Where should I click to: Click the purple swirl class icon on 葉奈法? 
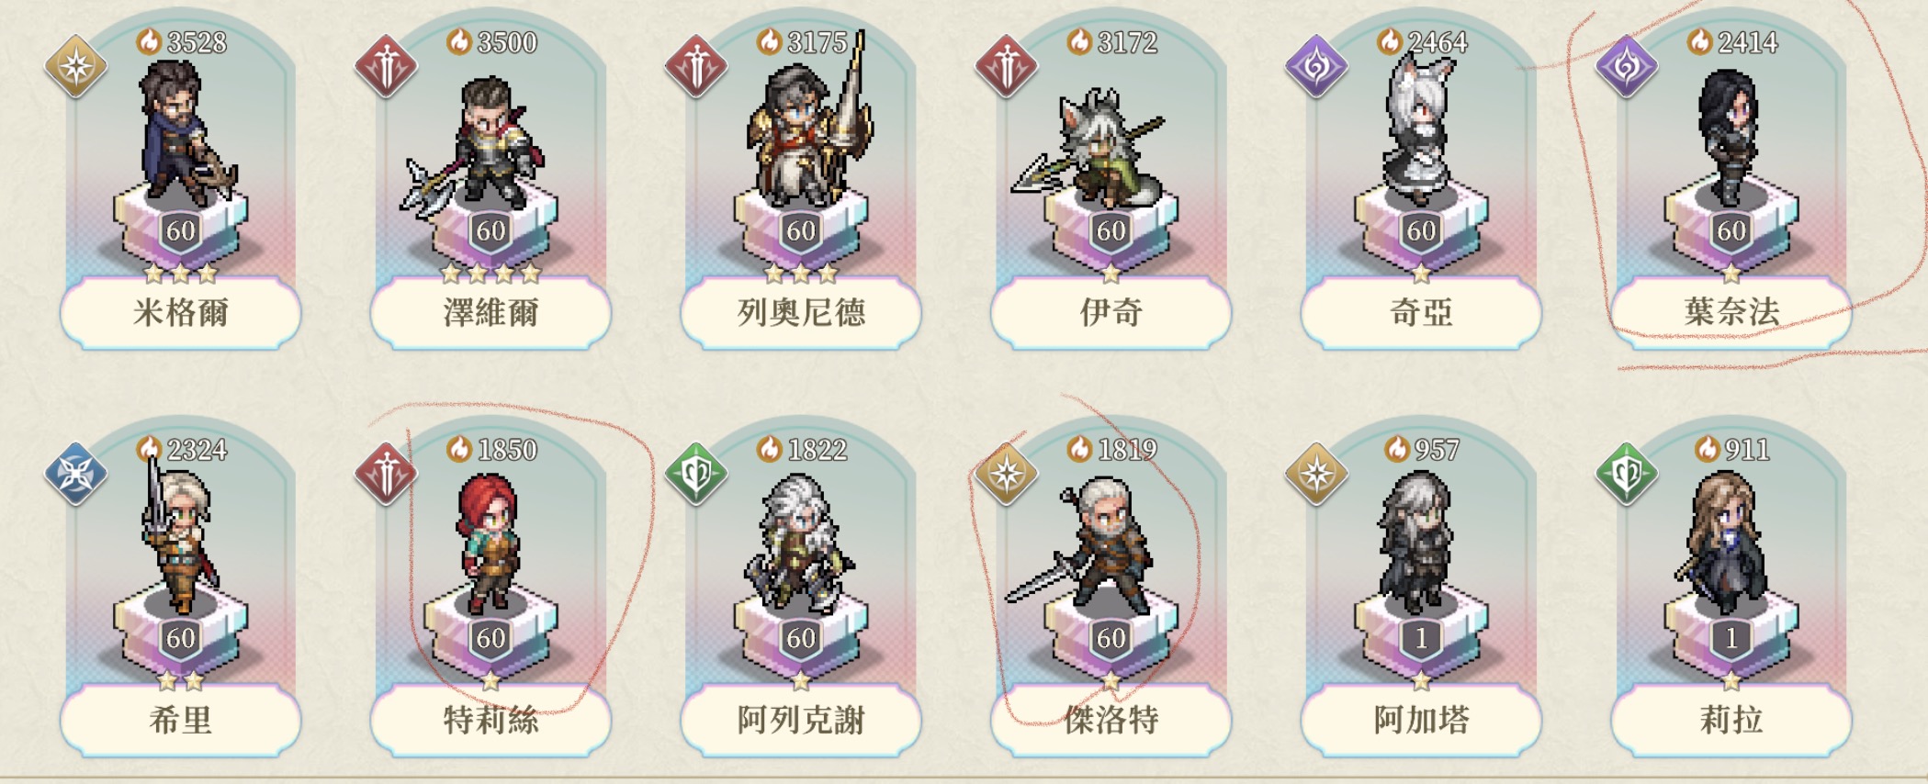1627,66
